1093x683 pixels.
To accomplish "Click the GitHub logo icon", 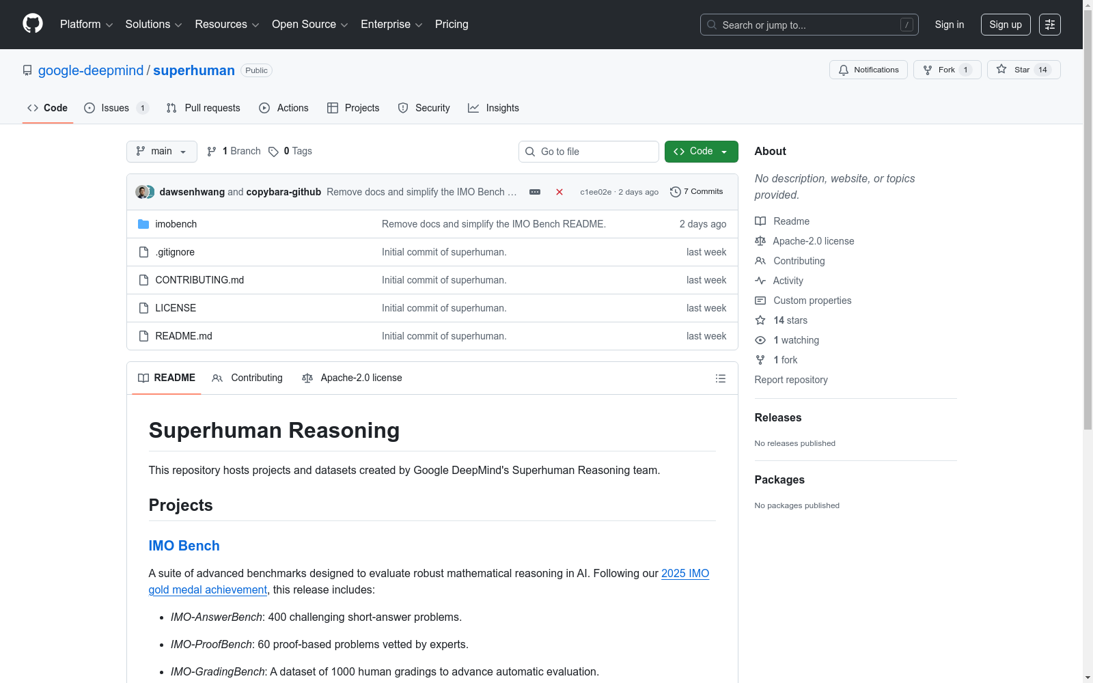I will click(33, 24).
